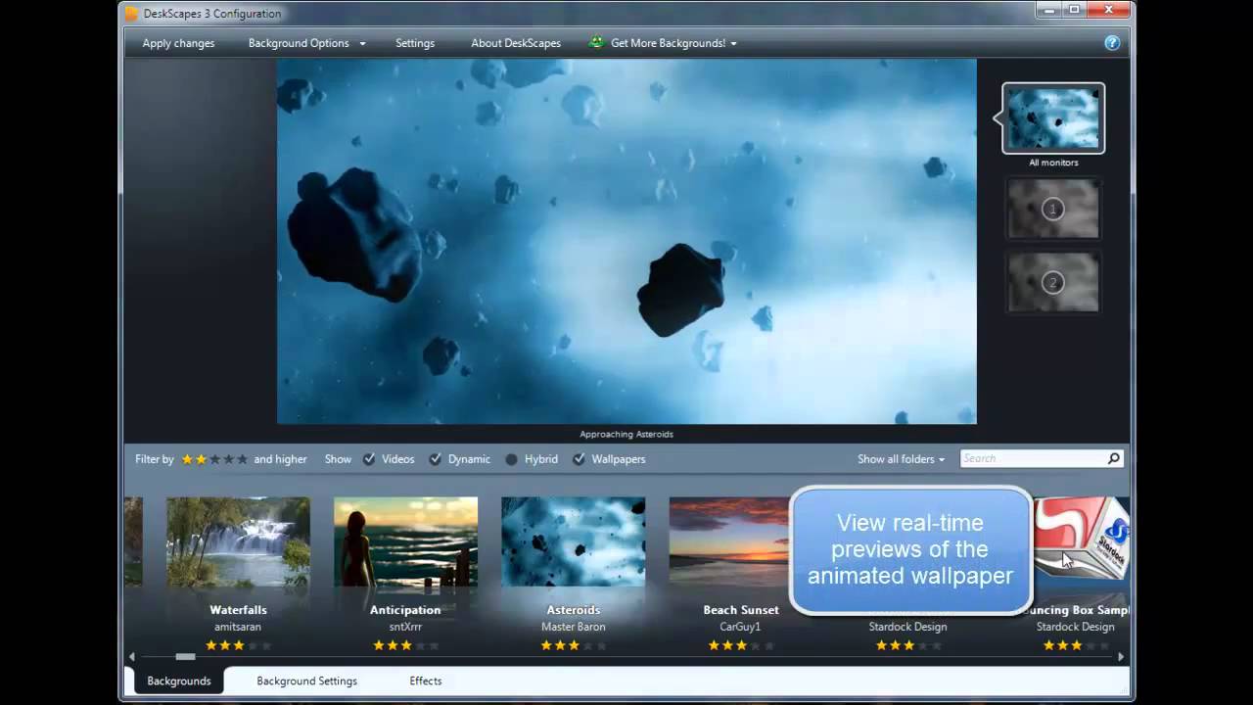This screenshot has width=1253, height=705.
Task: Select the Anticipation background thumbnail
Action: [x=405, y=541]
